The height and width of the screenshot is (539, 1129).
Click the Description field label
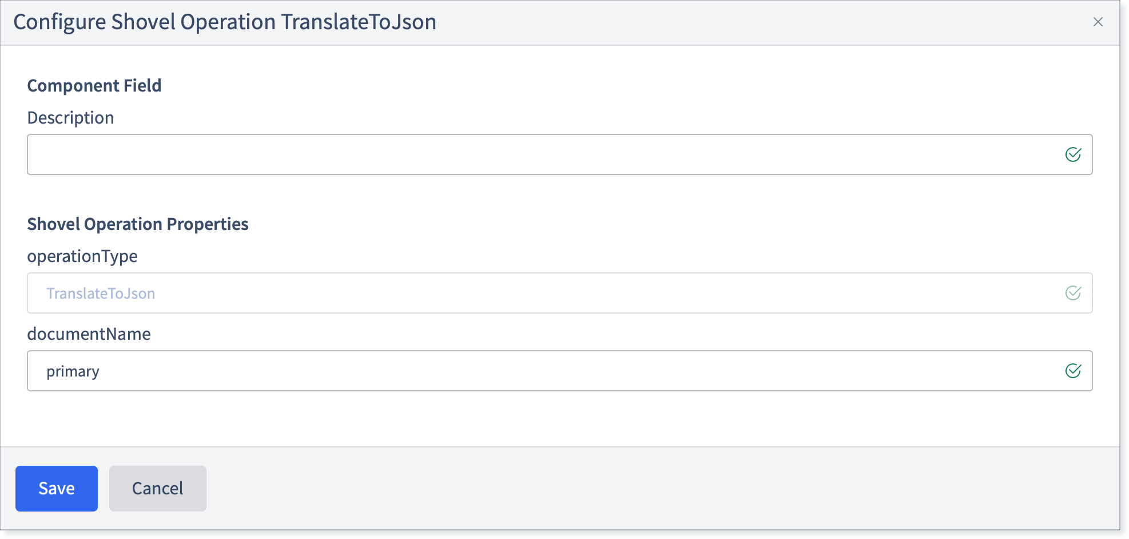click(70, 118)
